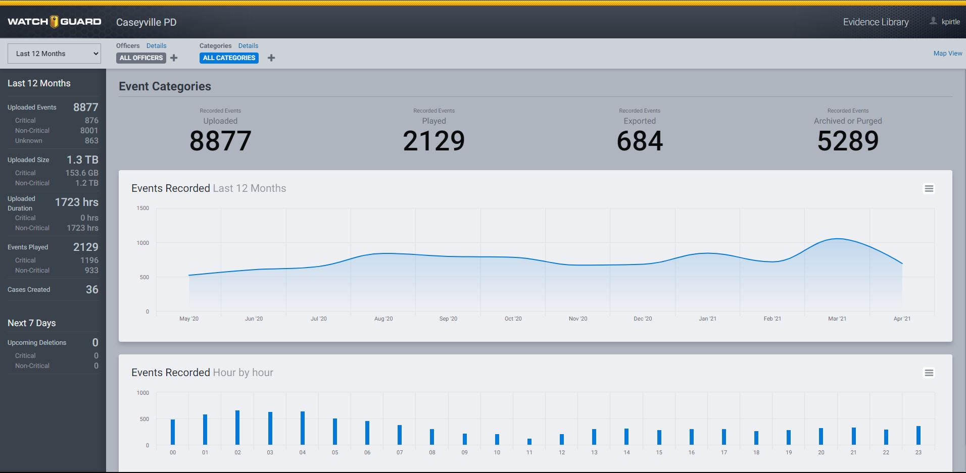Image resolution: width=966 pixels, height=473 pixels.
Task: Select the Uploaded 8877 events statistic
Action: (x=220, y=140)
